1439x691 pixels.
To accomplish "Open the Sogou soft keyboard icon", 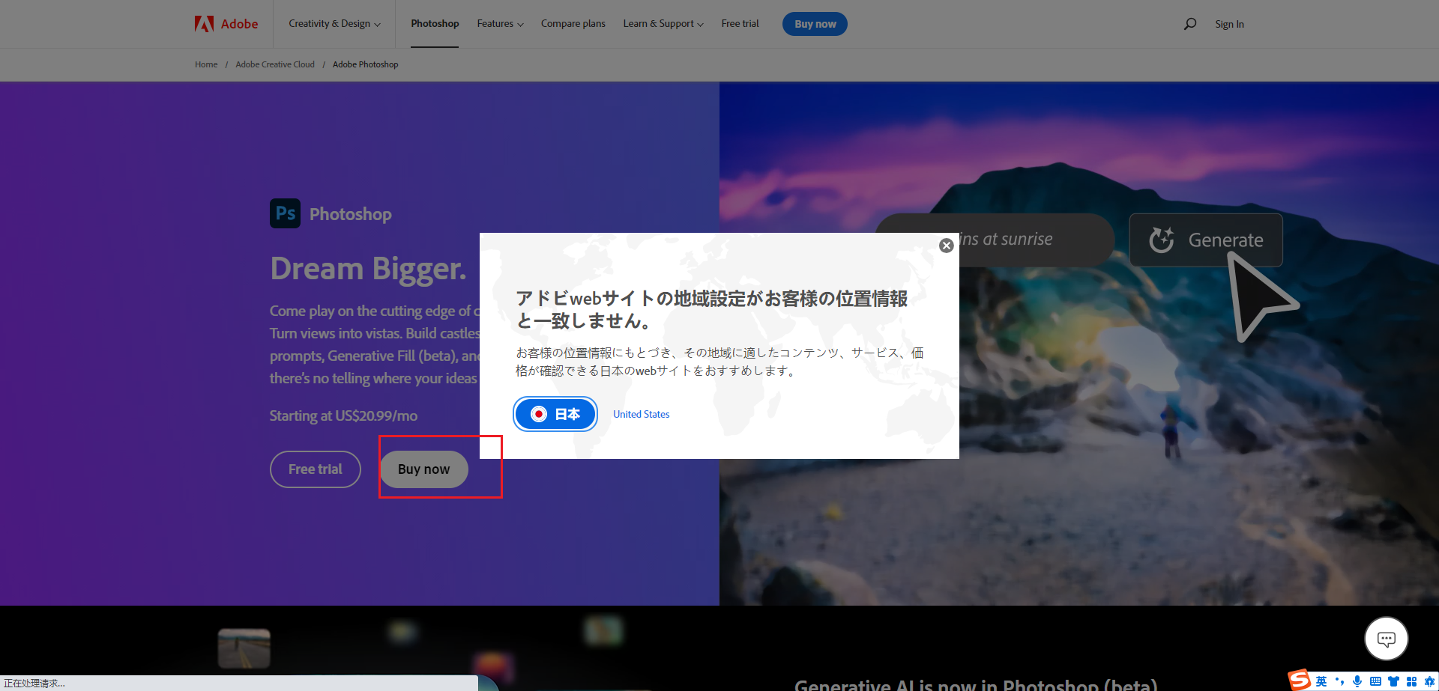I will pos(1375,681).
